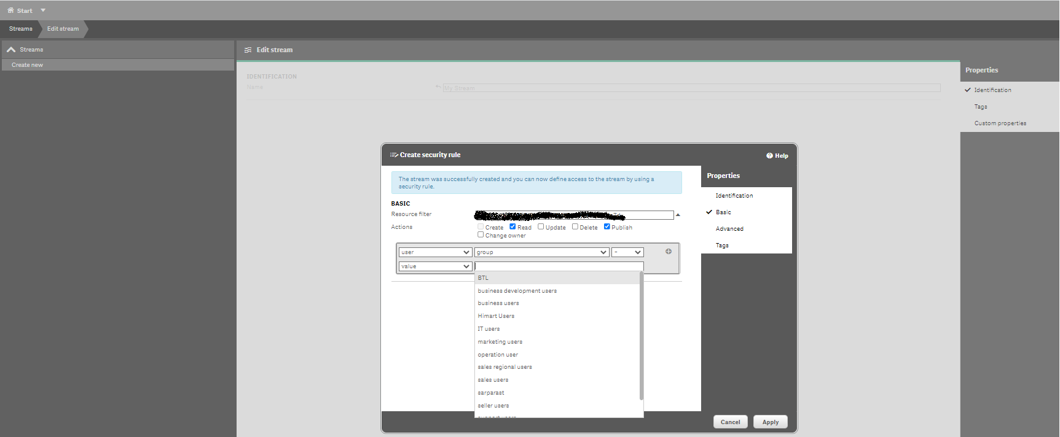
Task: Select BTL from the group list
Action: tap(557, 278)
